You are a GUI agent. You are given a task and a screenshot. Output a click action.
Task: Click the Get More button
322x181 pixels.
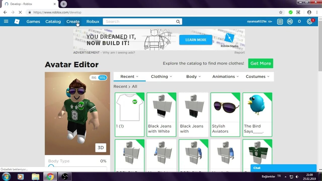(261, 63)
